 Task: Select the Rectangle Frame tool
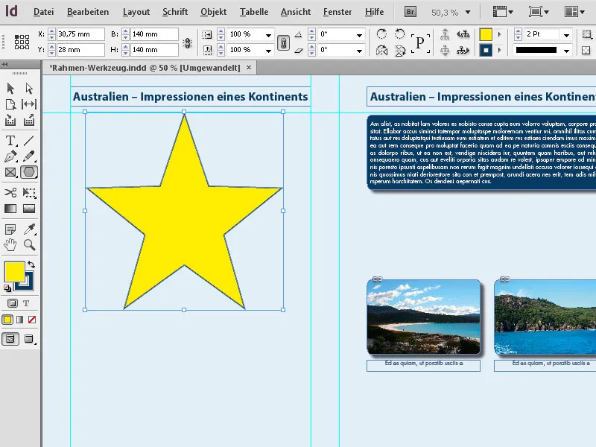tap(10, 172)
